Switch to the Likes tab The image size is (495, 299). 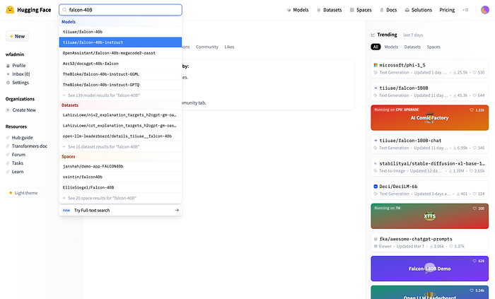pos(230,47)
